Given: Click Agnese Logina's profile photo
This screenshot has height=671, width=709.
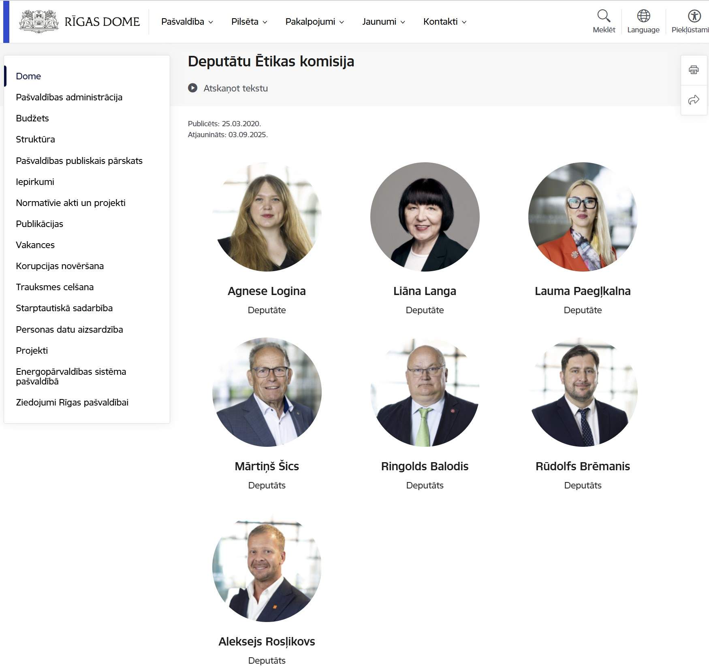Looking at the screenshot, I should [x=267, y=217].
